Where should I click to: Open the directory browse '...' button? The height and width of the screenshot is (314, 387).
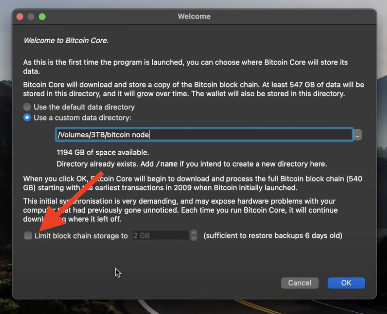[x=357, y=135]
